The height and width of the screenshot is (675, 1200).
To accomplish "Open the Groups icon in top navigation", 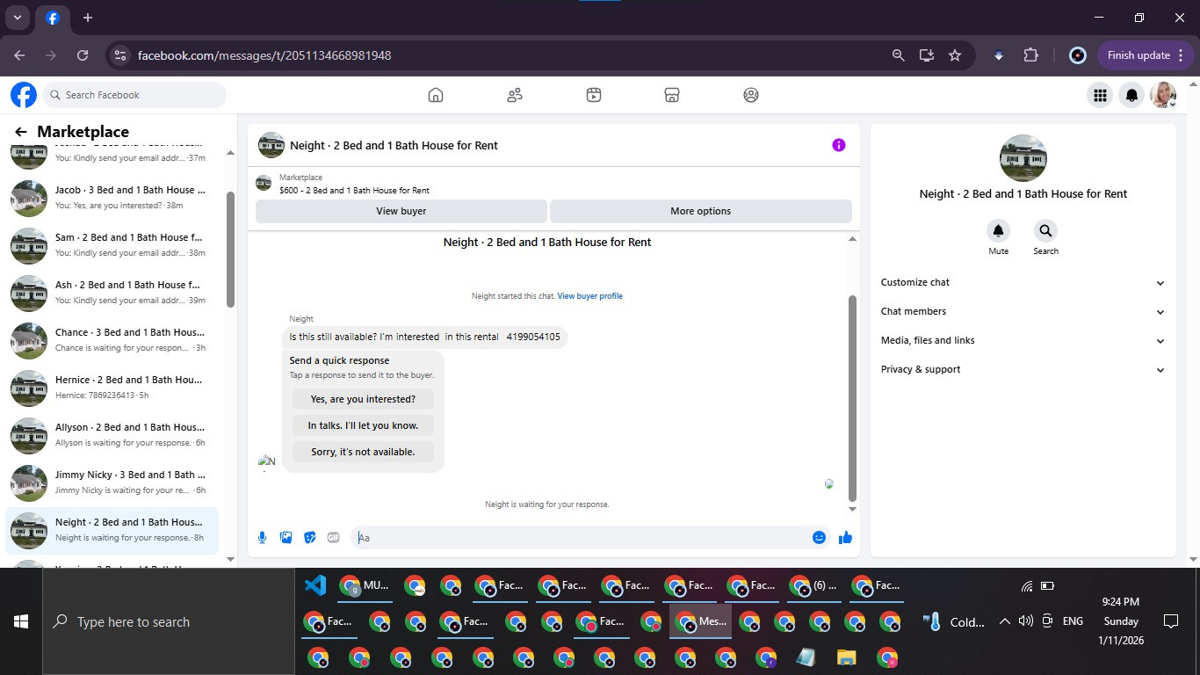I will [x=751, y=95].
